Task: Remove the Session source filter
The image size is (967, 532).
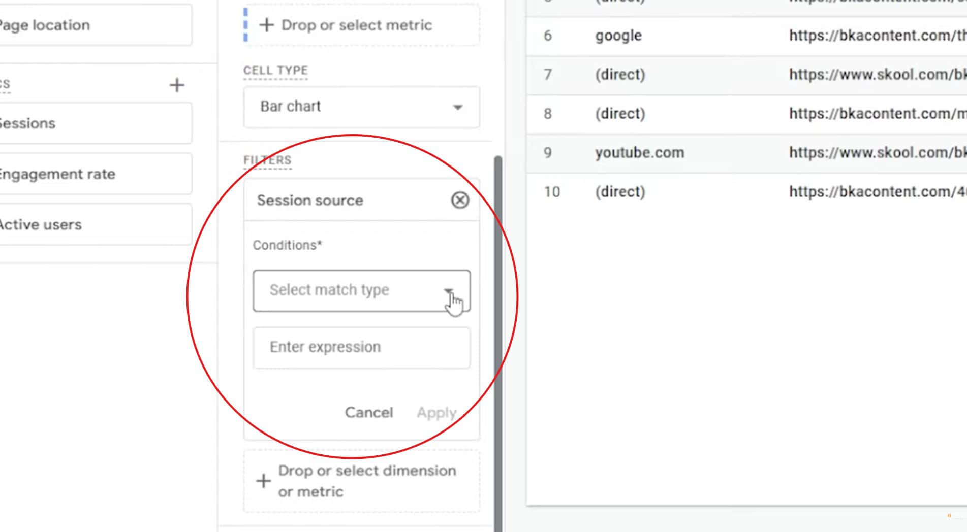Action: [x=460, y=200]
